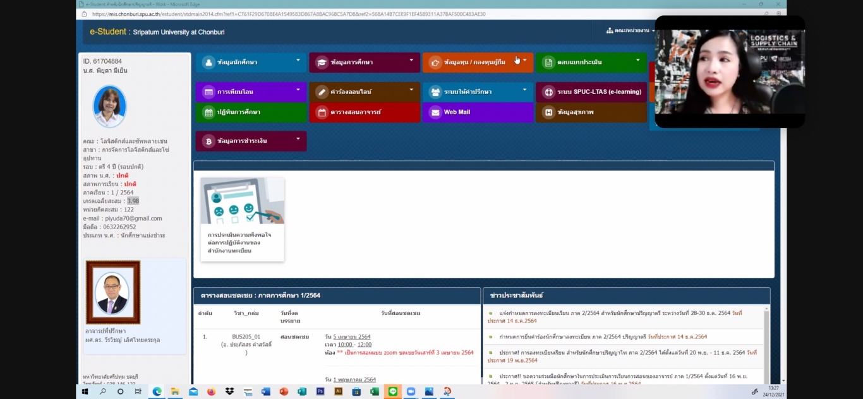Click the health information icon
The height and width of the screenshot is (399, 863).
(548, 112)
